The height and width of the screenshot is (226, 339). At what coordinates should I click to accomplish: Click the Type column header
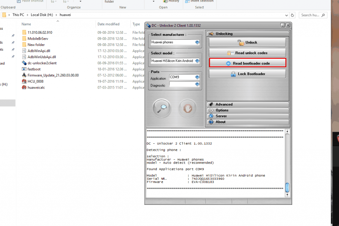(136, 24)
